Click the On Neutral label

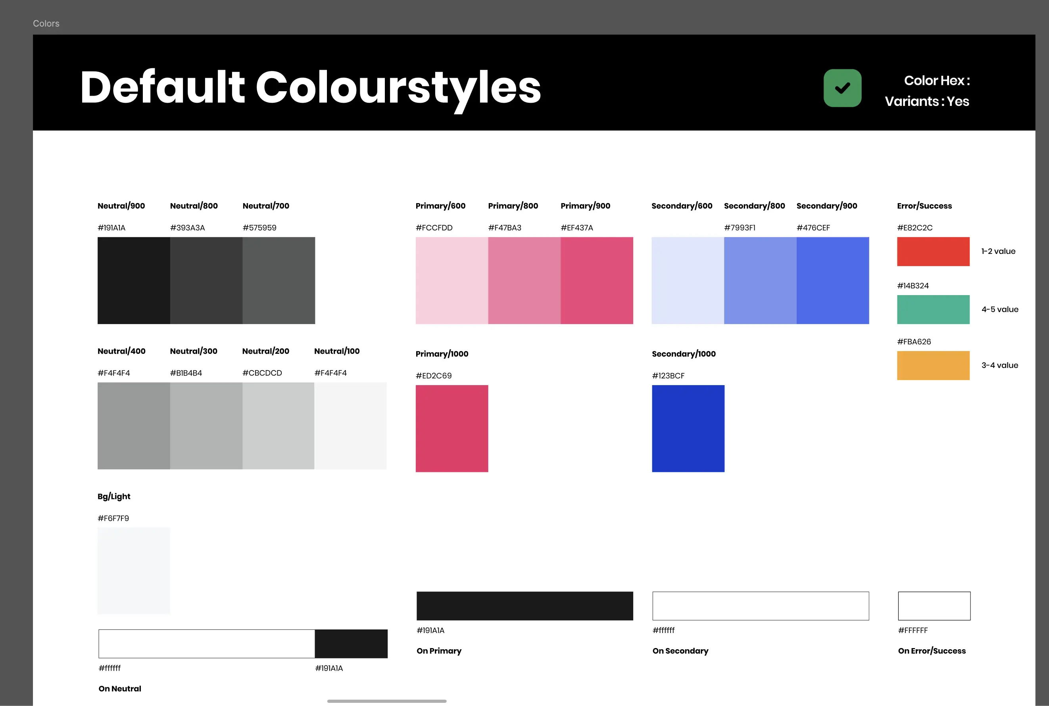pos(120,689)
